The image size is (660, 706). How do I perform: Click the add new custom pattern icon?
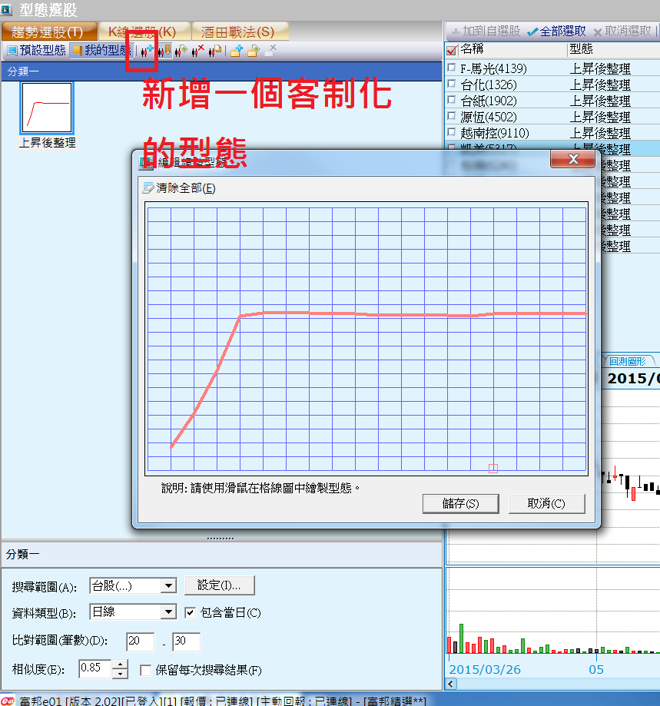pos(146,51)
